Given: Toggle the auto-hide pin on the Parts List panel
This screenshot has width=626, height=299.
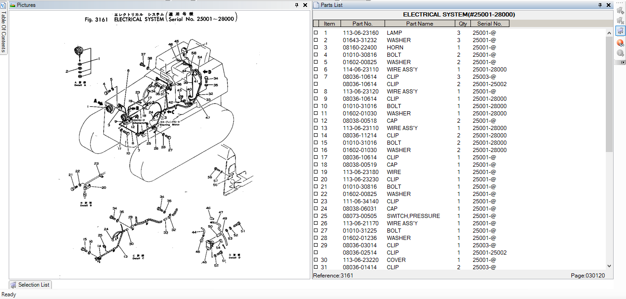Looking at the screenshot, I should [600, 5].
